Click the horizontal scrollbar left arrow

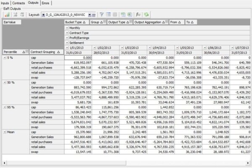coord(4,163)
